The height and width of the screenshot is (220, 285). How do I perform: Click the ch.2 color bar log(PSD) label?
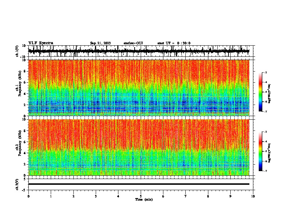[269, 153]
